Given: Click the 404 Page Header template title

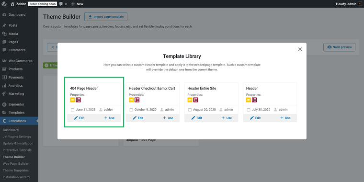Looking at the screenshot, I should (84, 89).
